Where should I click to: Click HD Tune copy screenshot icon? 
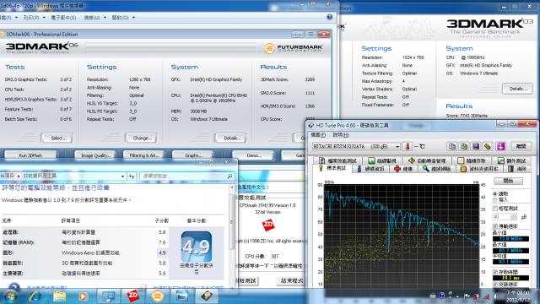464,146
